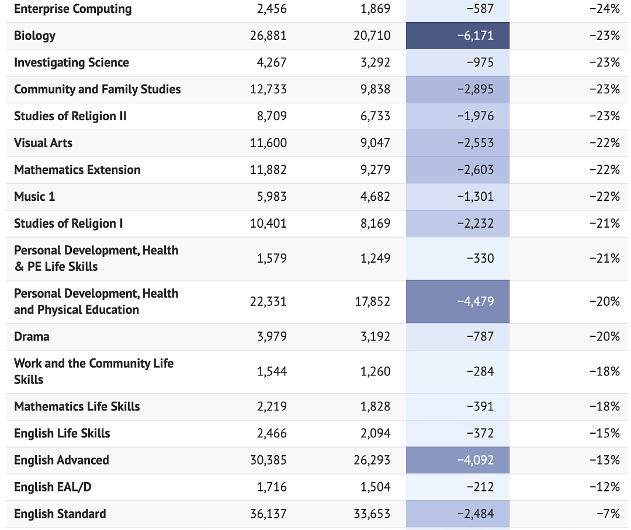Click the Visual Arts value 11,600

(x=268, y=143)
